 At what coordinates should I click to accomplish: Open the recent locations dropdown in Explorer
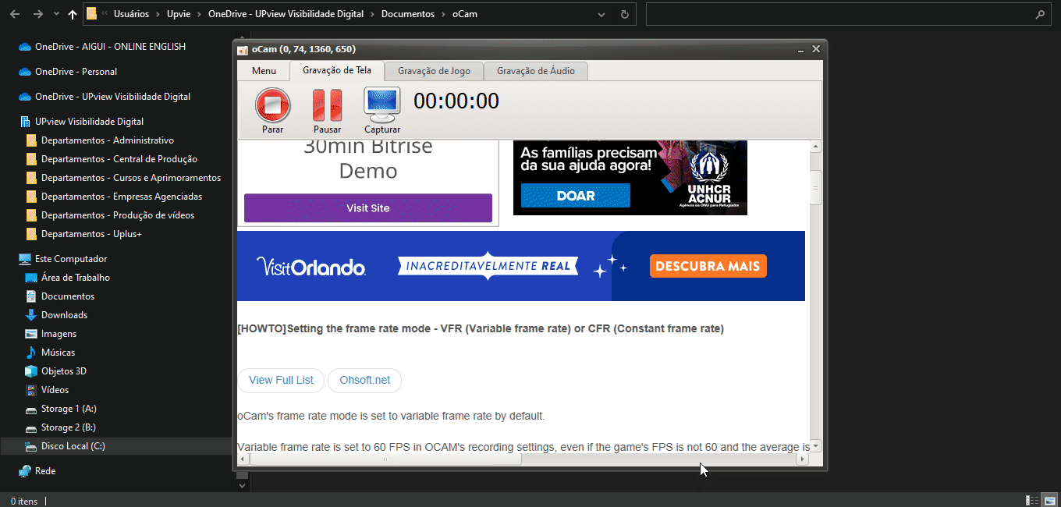[x=56, y=14]
